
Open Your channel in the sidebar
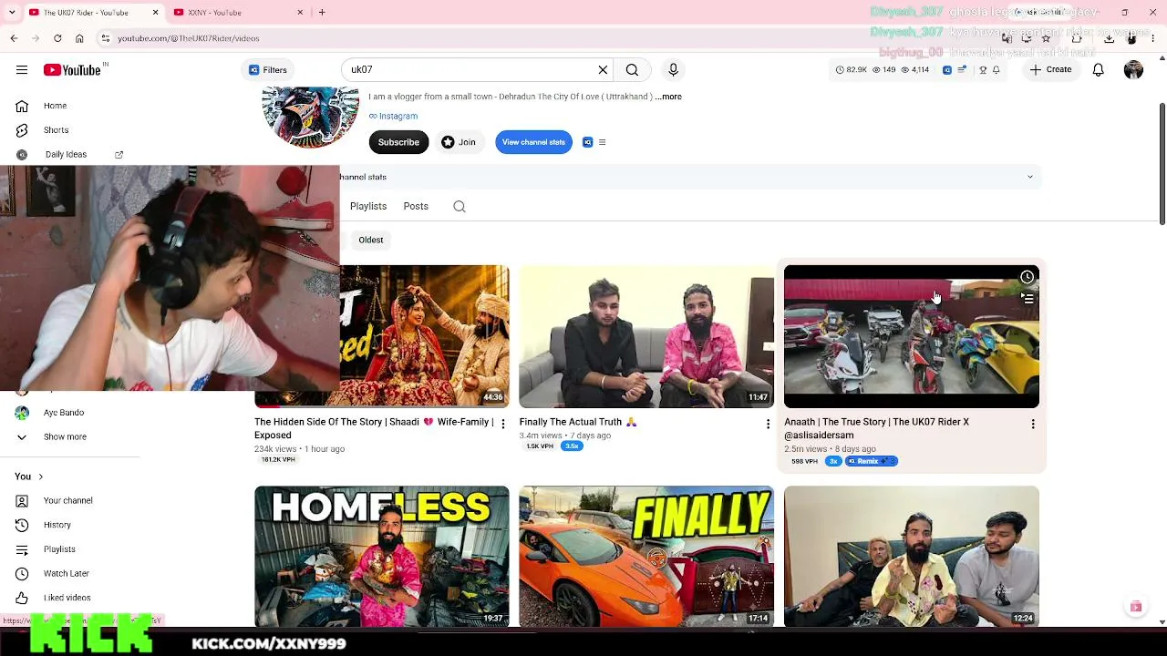coord(69,500)
